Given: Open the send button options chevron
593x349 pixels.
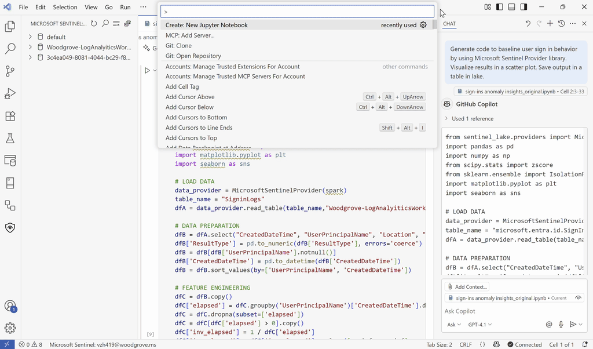Looking at the screenshot, I should click(580, 325).
